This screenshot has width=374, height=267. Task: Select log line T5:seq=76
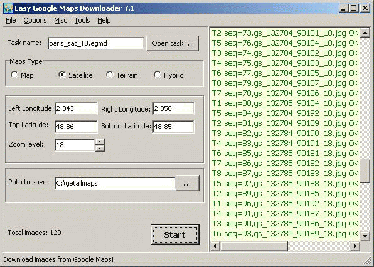click(x=285, y=43)
